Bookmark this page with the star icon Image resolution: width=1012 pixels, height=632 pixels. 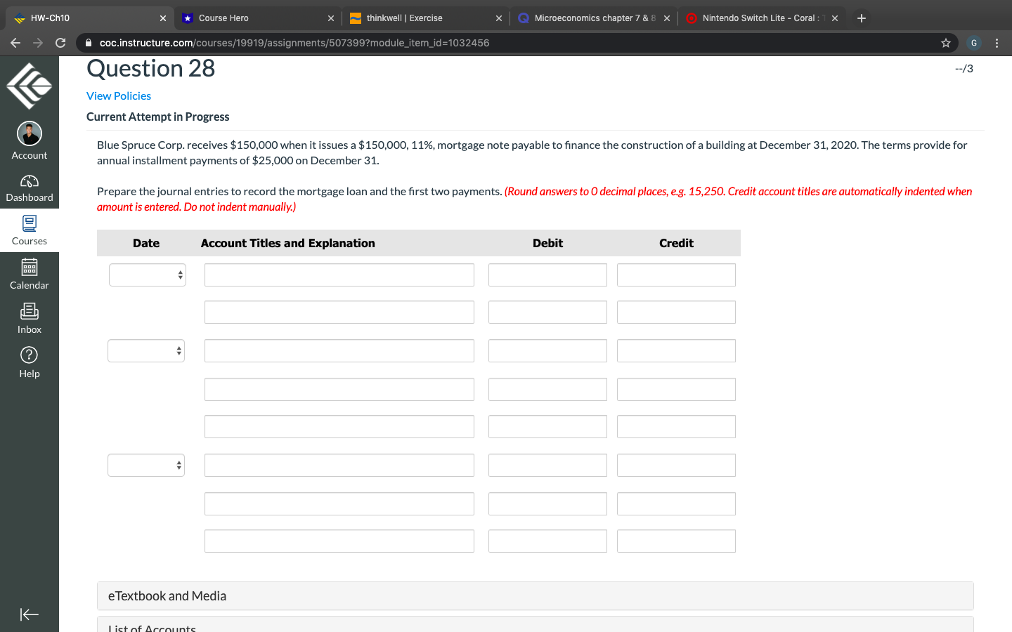point(945,43)
